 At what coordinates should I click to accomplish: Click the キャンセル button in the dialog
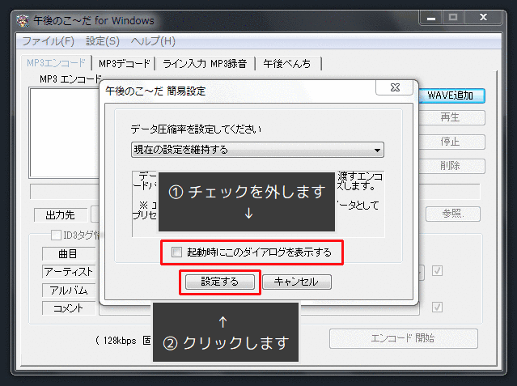(x=296, y=282)
